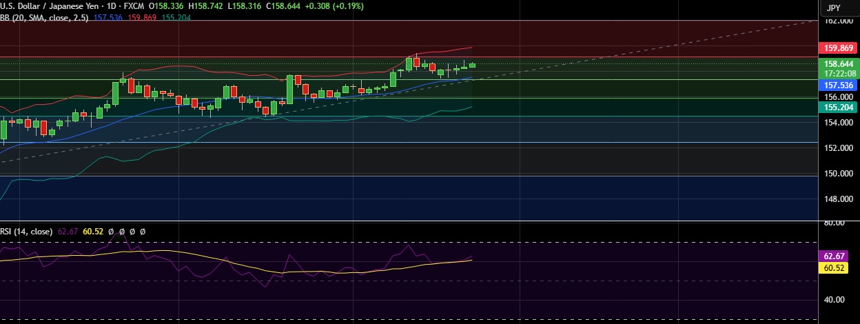Select the RSI (14, close) indicator legend
This screenshot has width=860, height=324.
tap(26, 232)
